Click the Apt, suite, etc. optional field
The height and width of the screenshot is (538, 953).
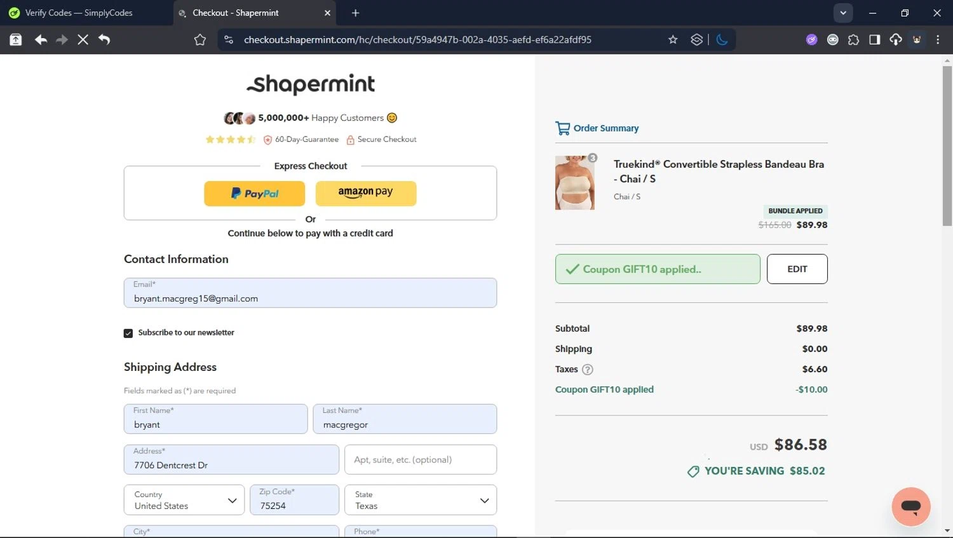(421, 459)
